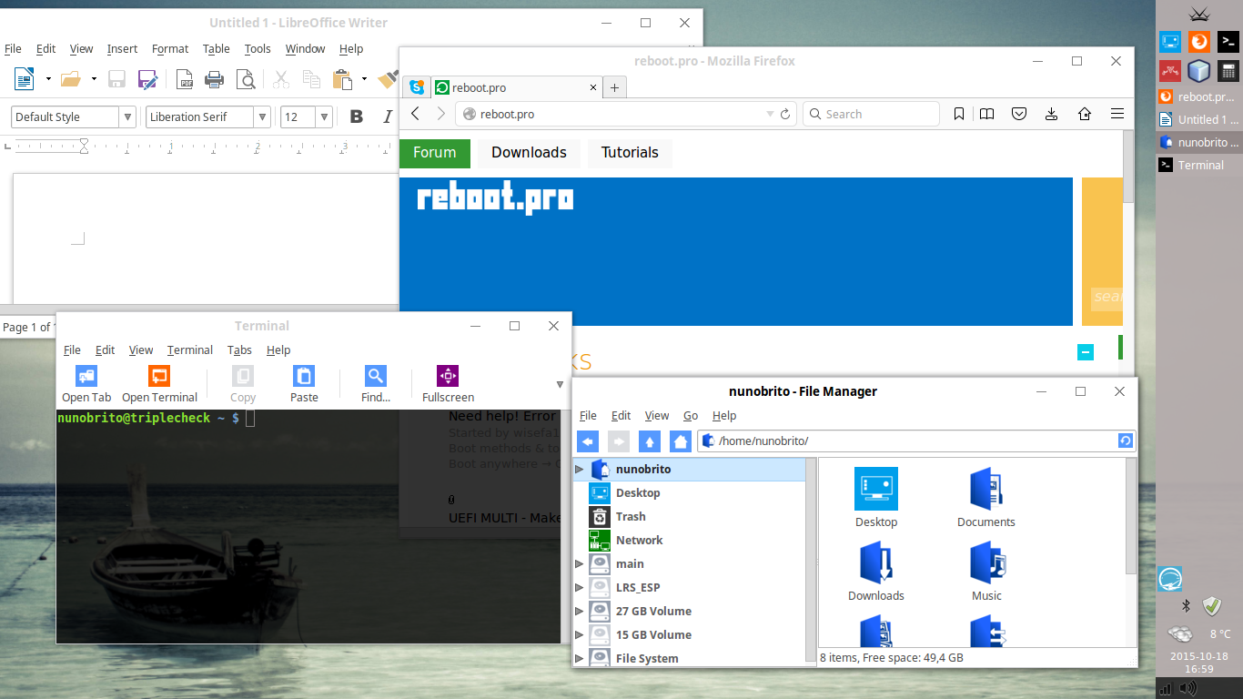Click Open Terminal in Terminal toolbar
Image resolution: width=1243 pixels, height=699 pixels.
(x=159, y=384)
